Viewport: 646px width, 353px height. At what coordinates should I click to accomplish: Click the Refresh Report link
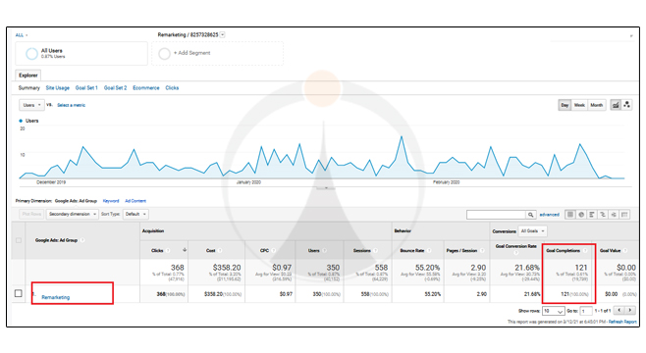pos(622,322)
